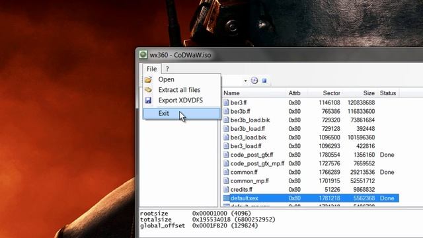423x238 pixels.
Task: Click file icon of ber3_load.ff
Action: (226, 146)
